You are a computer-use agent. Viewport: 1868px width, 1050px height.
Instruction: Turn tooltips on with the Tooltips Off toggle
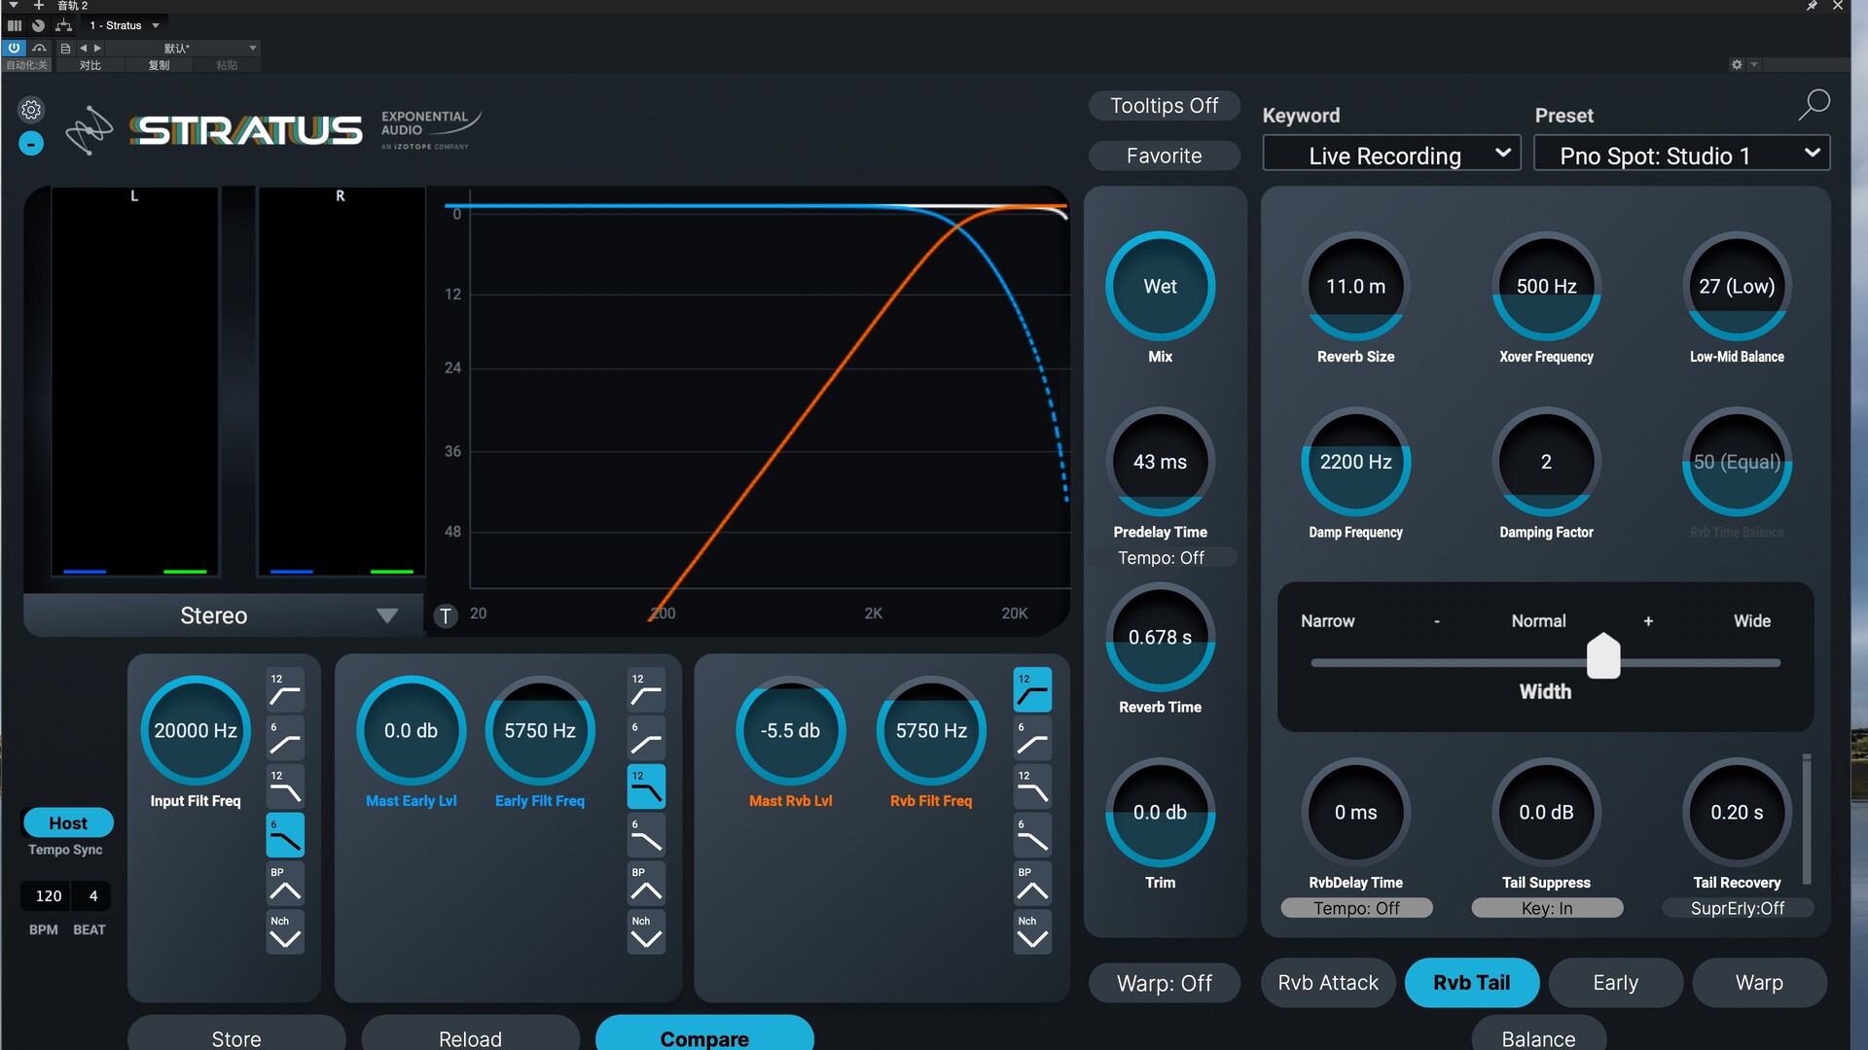point(1164,105)
